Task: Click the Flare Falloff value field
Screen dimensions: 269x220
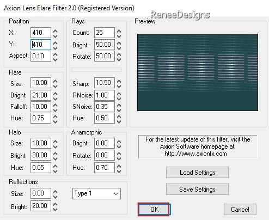Action: click(x=41, y=107)
